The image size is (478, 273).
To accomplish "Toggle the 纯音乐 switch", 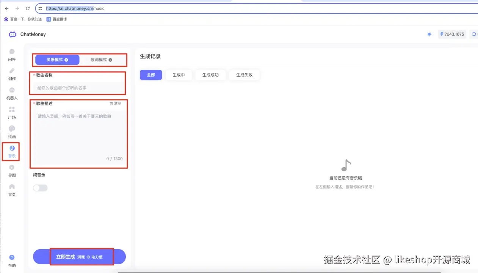I will coord(40,188).
